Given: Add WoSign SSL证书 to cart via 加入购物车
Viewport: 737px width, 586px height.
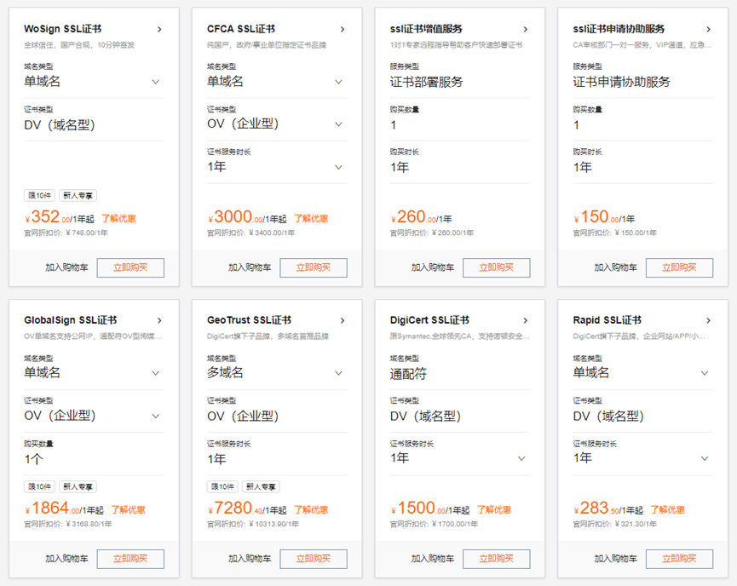Looking at the screenshot, I should (x=66, y=267).
